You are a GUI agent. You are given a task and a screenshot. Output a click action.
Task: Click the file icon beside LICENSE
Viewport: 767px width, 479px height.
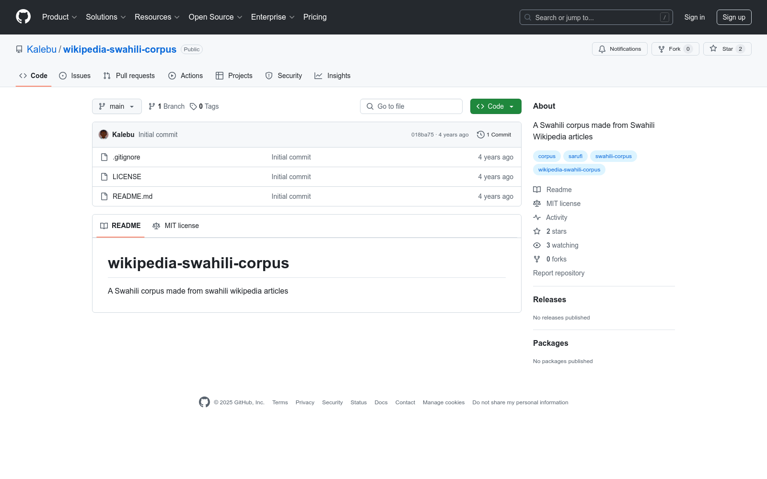(x=104, y=177)
